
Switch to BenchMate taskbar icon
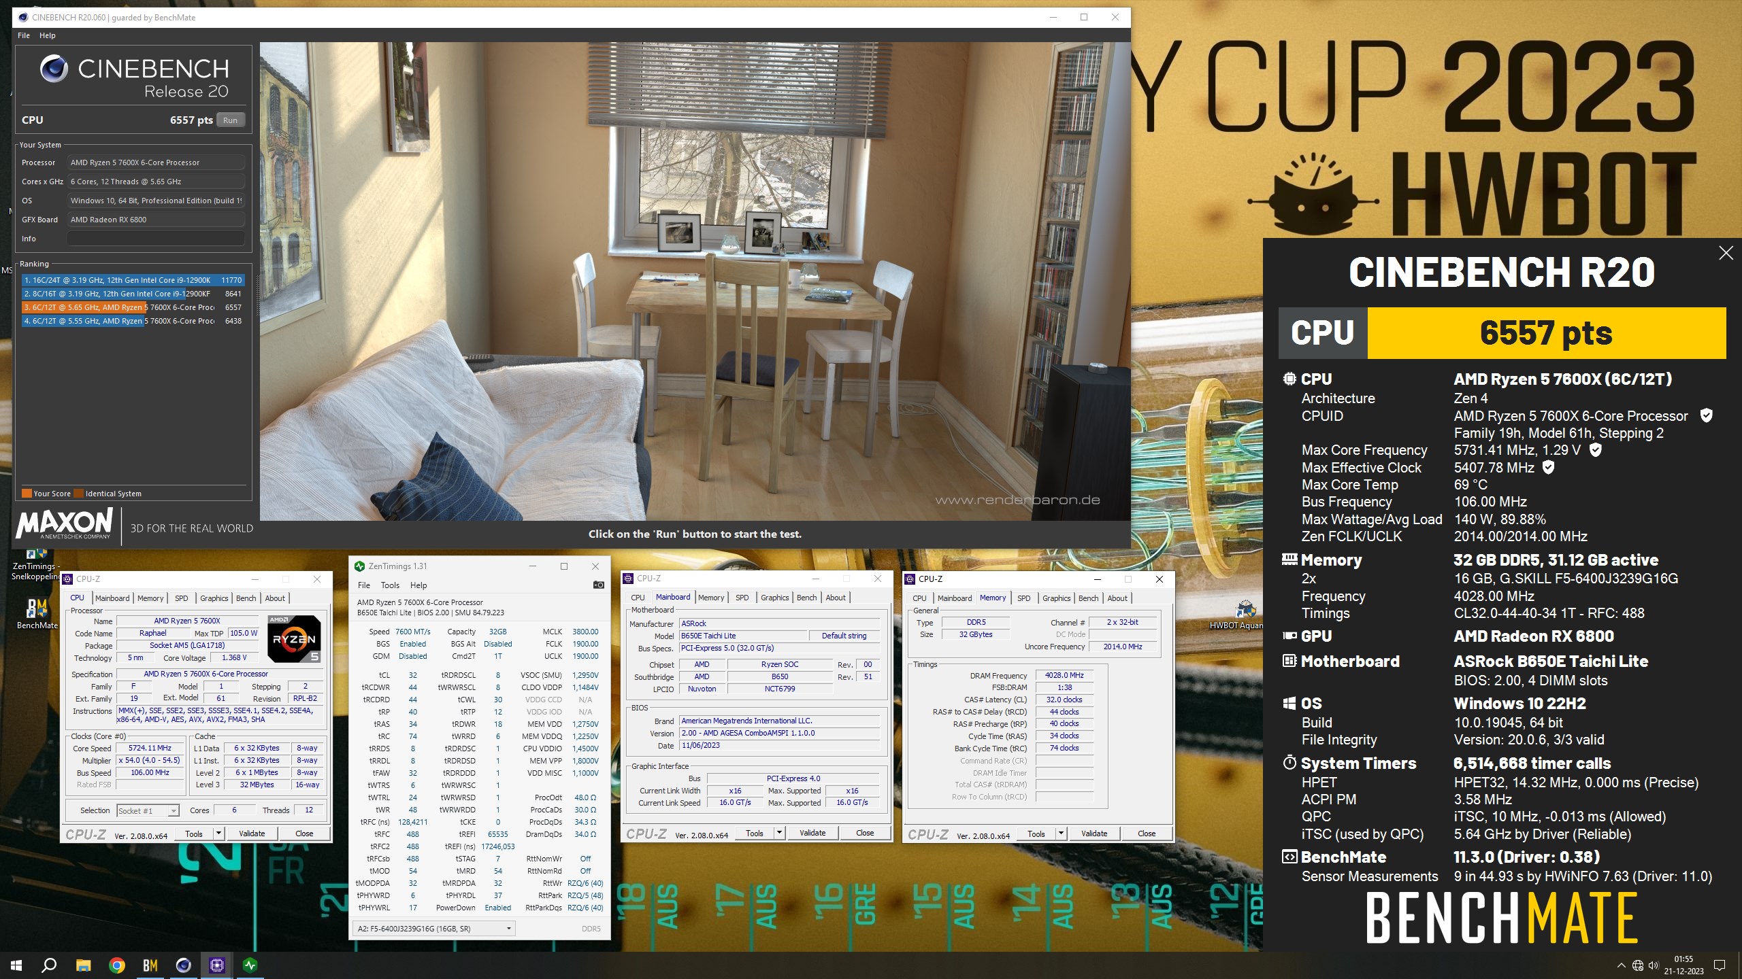click(x=150, y=965)
